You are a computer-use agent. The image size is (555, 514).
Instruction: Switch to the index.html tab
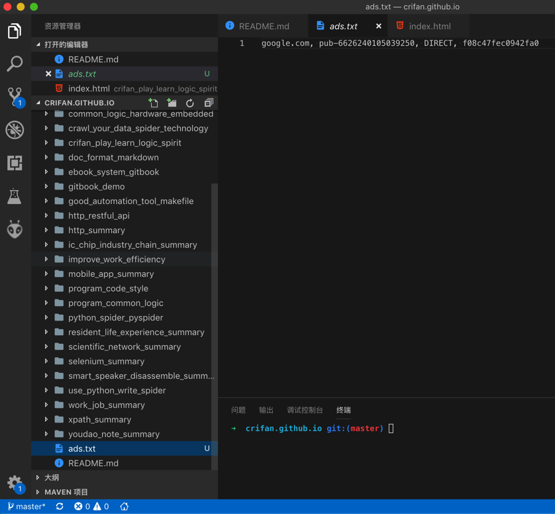click(429, 26)
